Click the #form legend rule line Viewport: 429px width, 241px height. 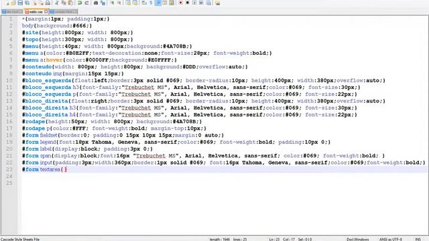pyautogui.click(x=176, y=142)
